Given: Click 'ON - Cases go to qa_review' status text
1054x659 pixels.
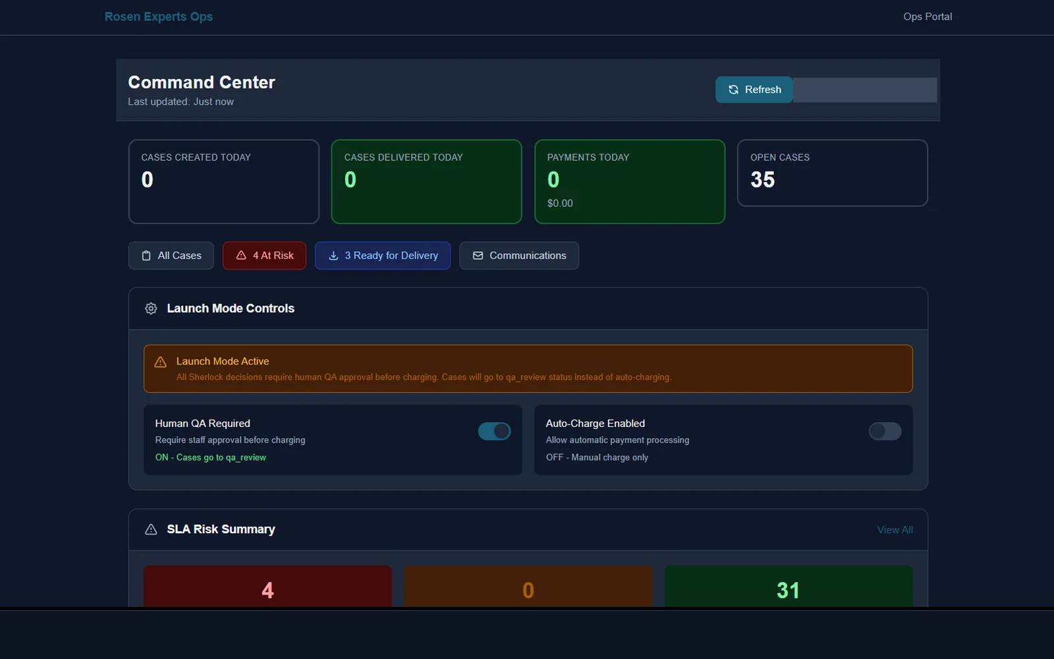Looking at the screenshot, I should (x=211, y=457).
